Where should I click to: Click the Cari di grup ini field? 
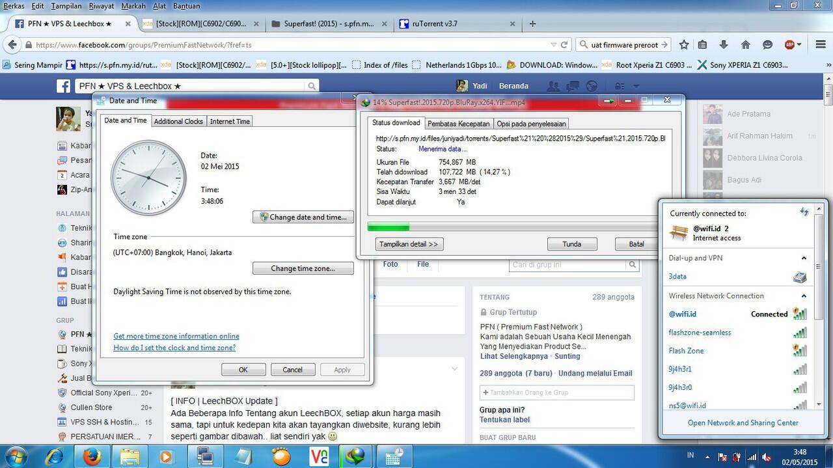(x=567, y=265)
